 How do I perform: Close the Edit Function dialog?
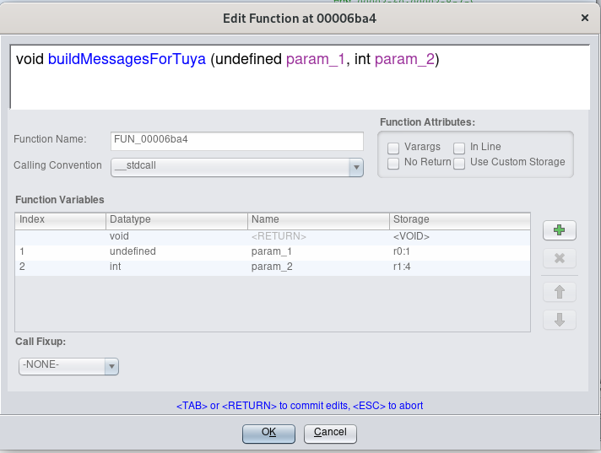point(585,17)
